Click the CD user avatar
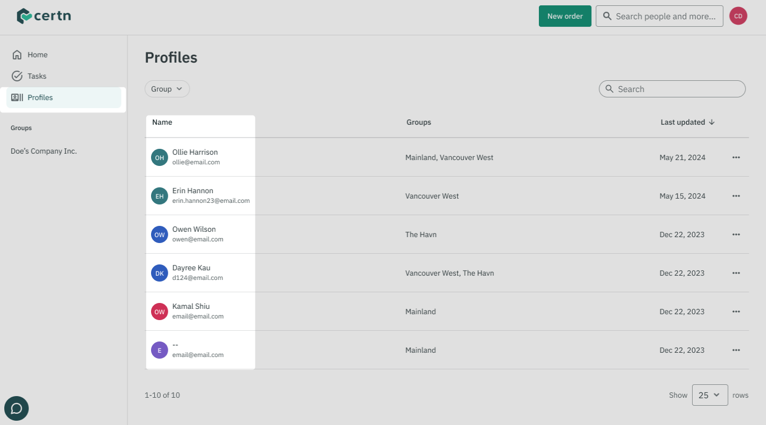This screenshot has width=766, height=425. 738,16
